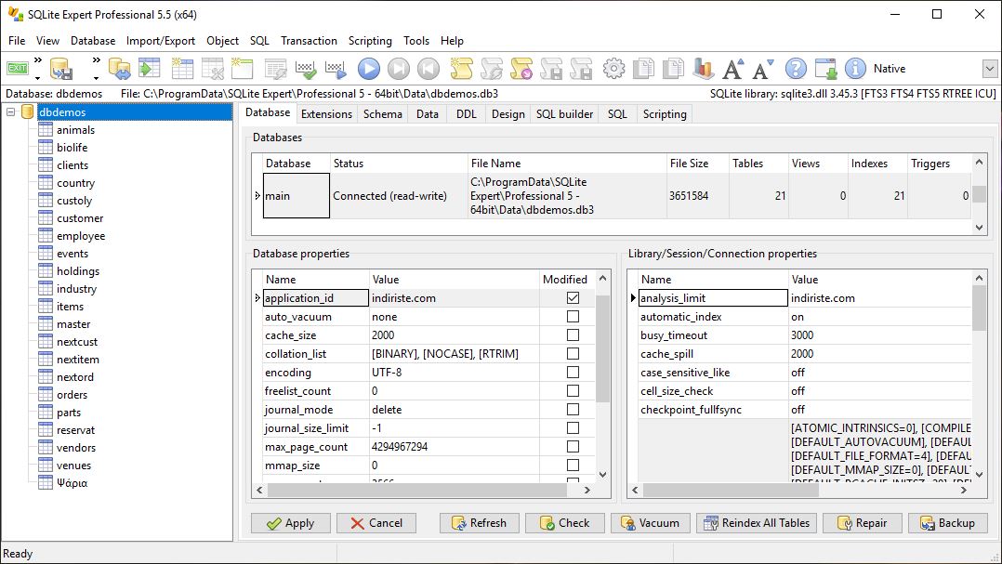The image size is (1002, 564).
Task: Click Connection properties horizontal scrollbar thumb
Action: pyautogui.click(x=732, y=490)
